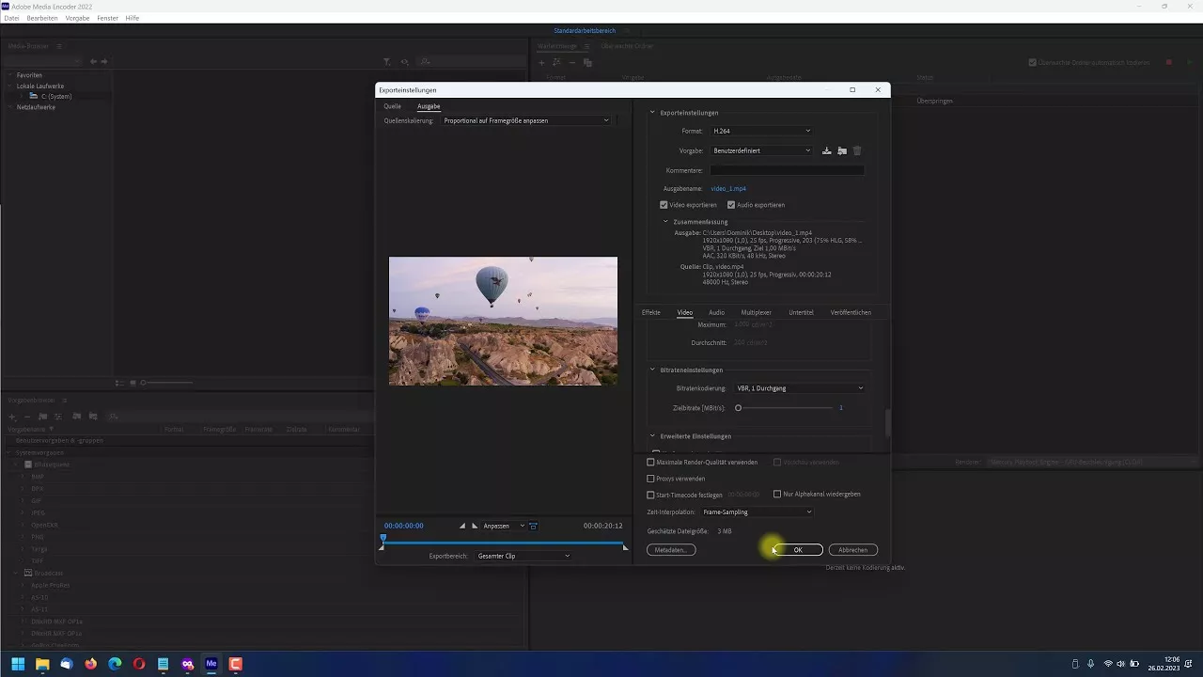The height and width of the screenshot is (677, 1203).
Task: Uncheck the Audio exportieren checkbox
Action: [x=731, y=205]
